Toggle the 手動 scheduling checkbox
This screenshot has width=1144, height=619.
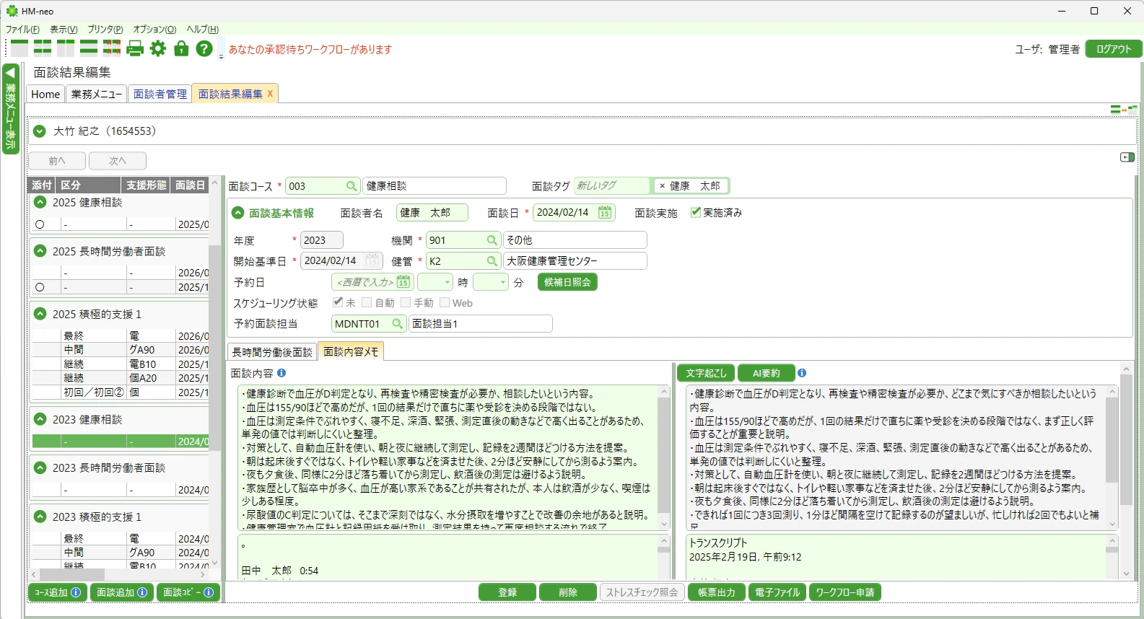[406, 302]
